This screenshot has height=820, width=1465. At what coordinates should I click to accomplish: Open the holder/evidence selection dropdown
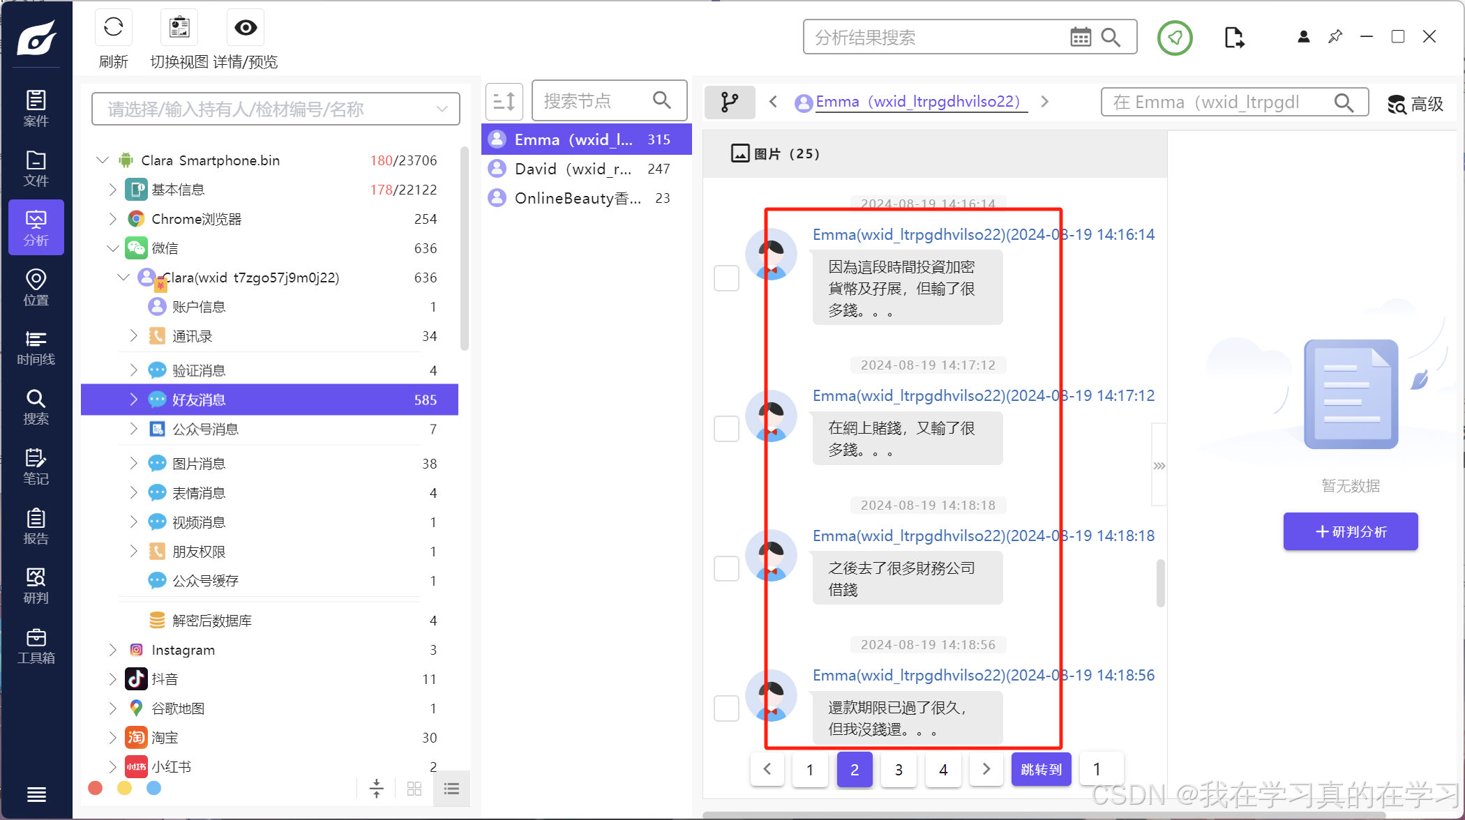[x=276, y=109]
